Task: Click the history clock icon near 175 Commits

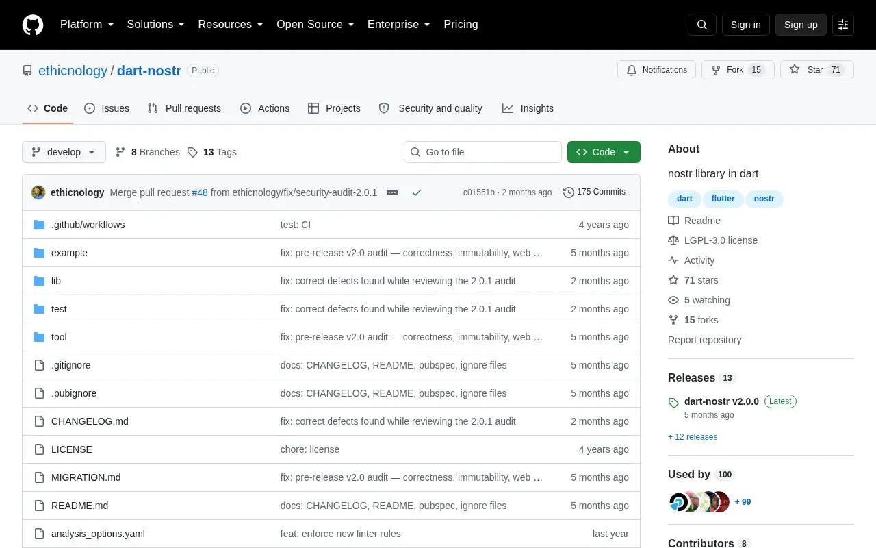Action: coord(569,192)
